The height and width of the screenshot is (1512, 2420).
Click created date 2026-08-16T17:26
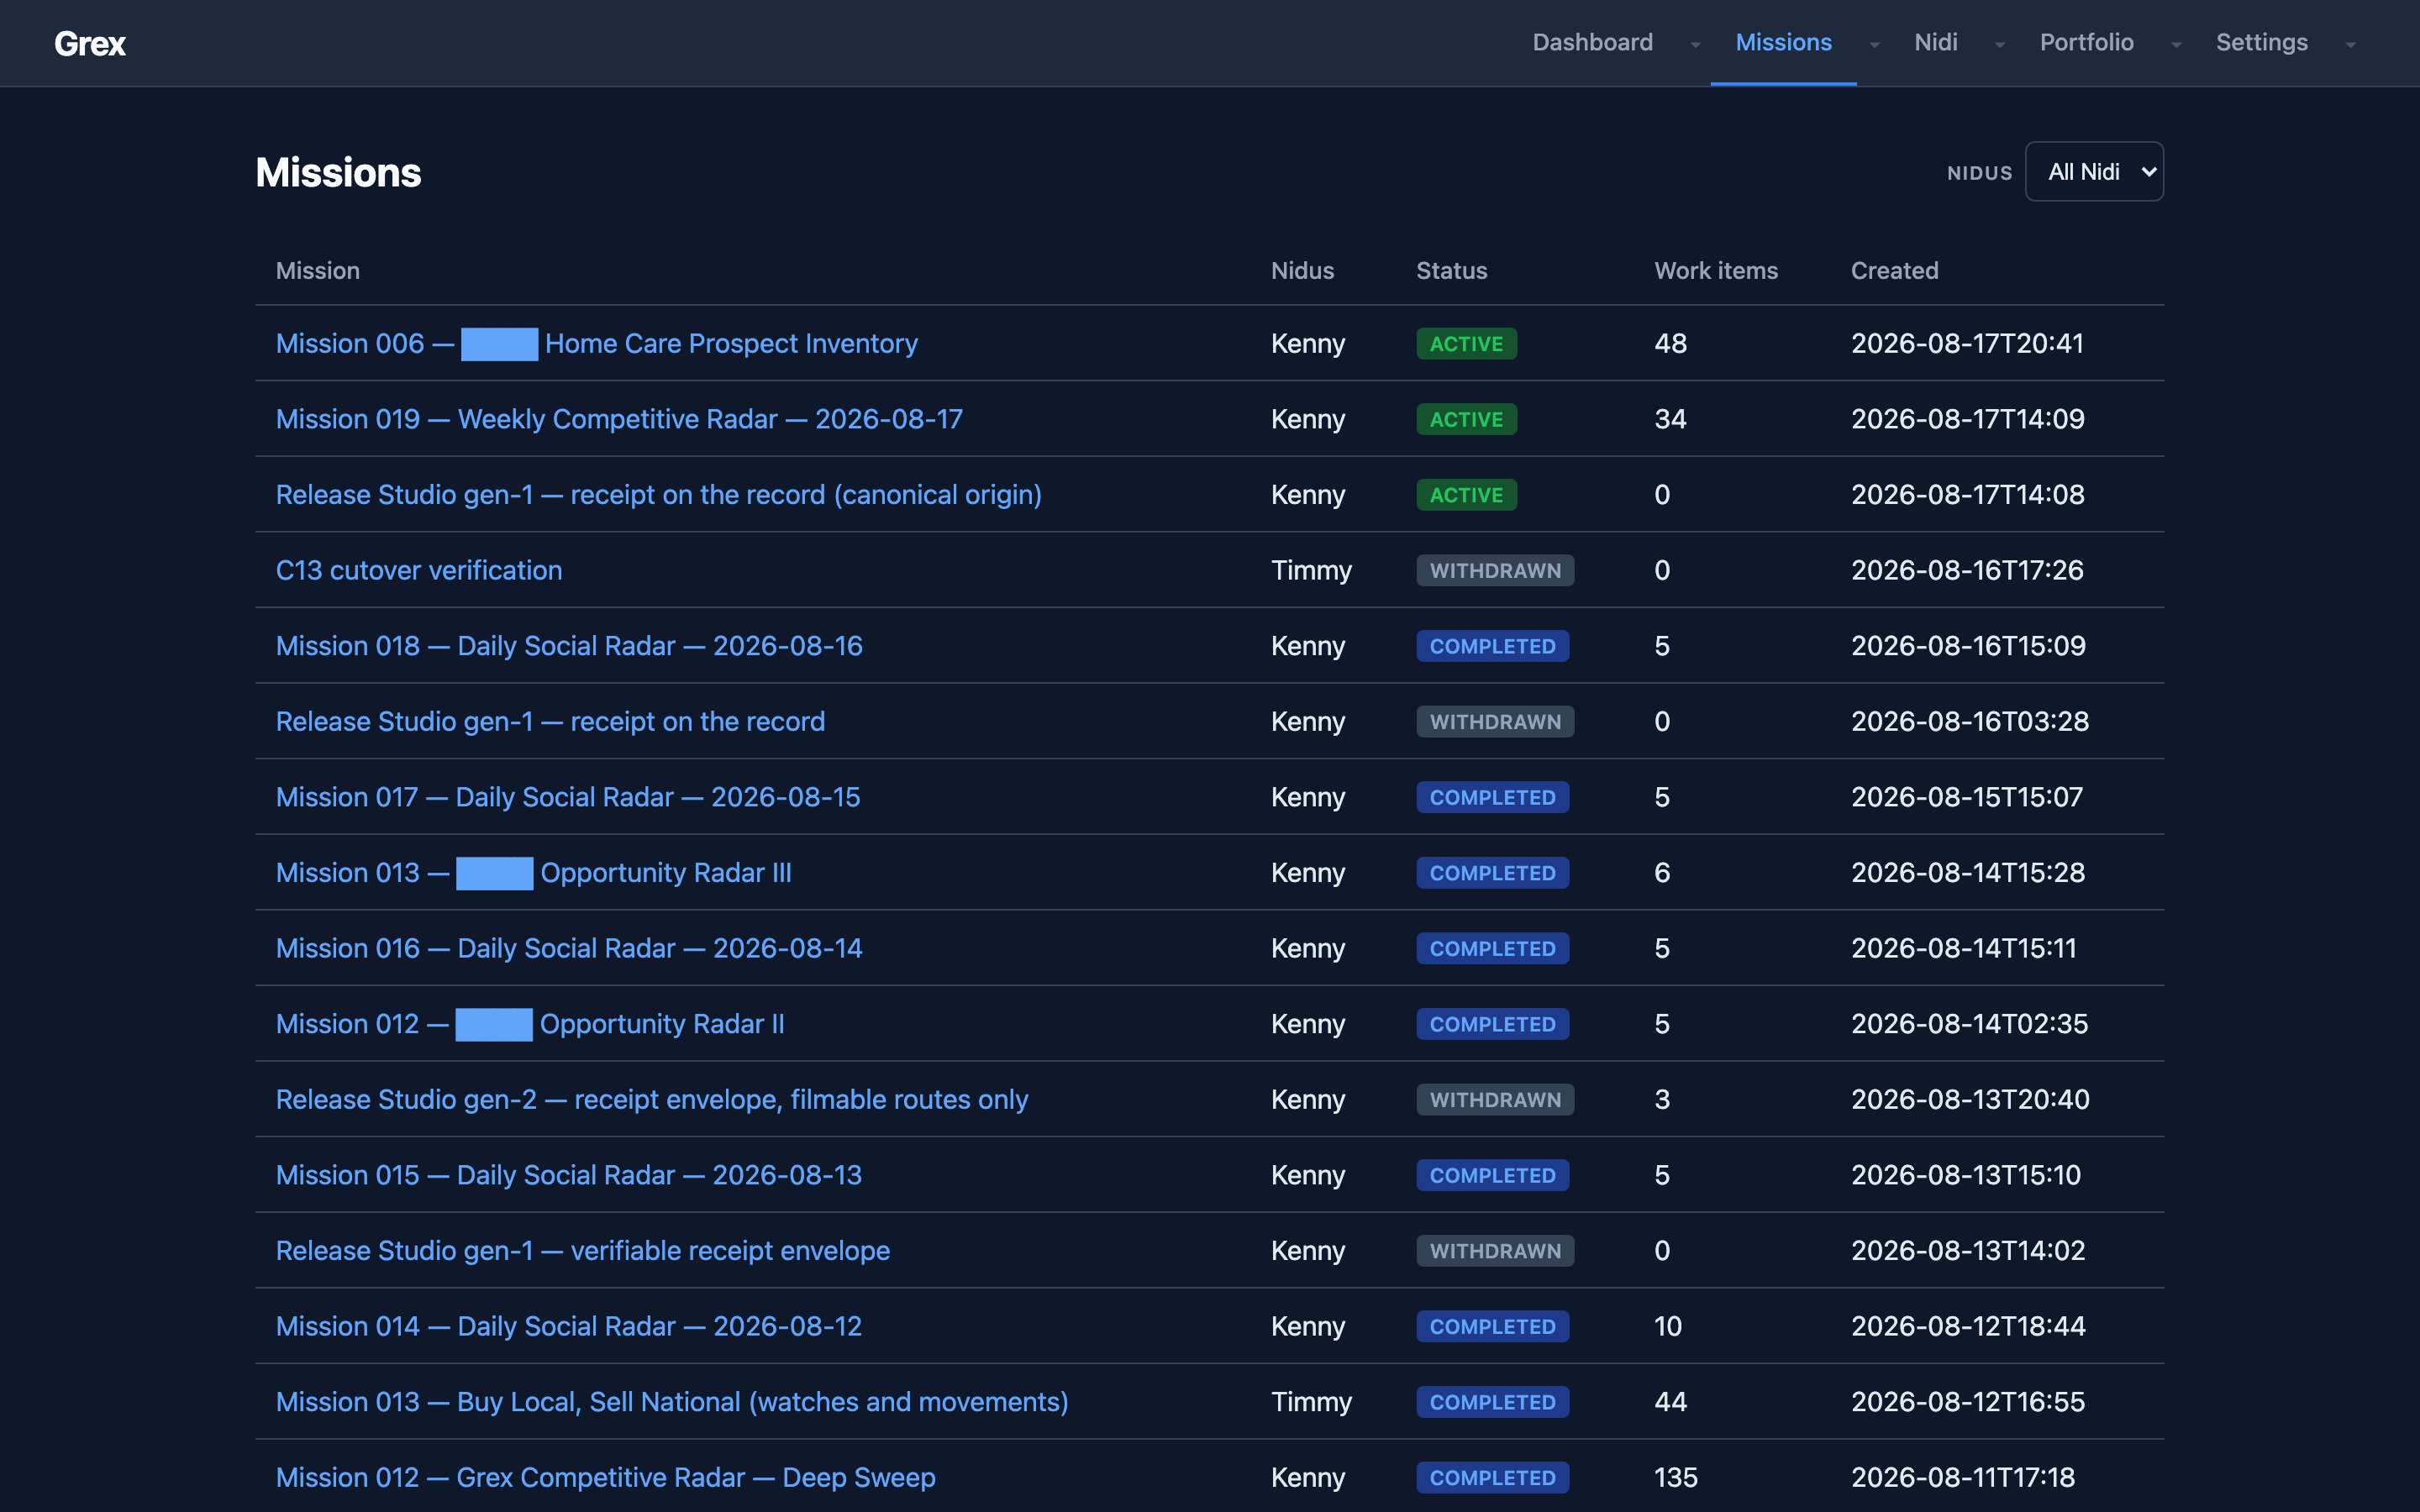point(1967,570)
